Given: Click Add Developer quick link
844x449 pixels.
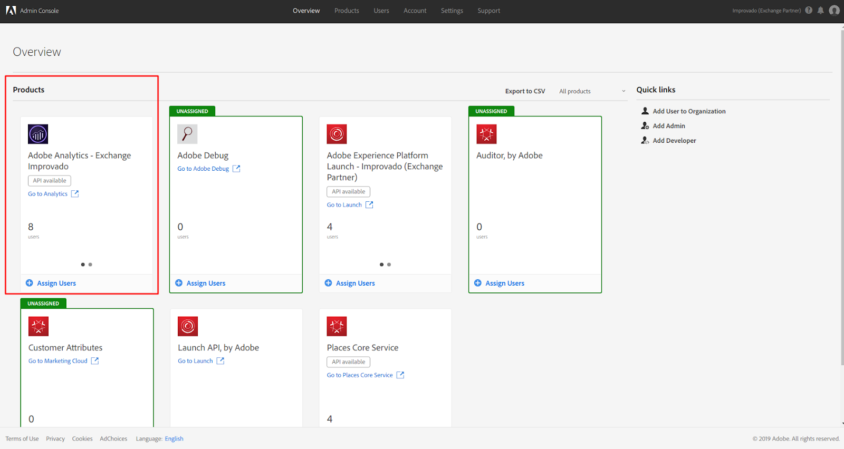Looking at the screenshot, I should [674, 141].
